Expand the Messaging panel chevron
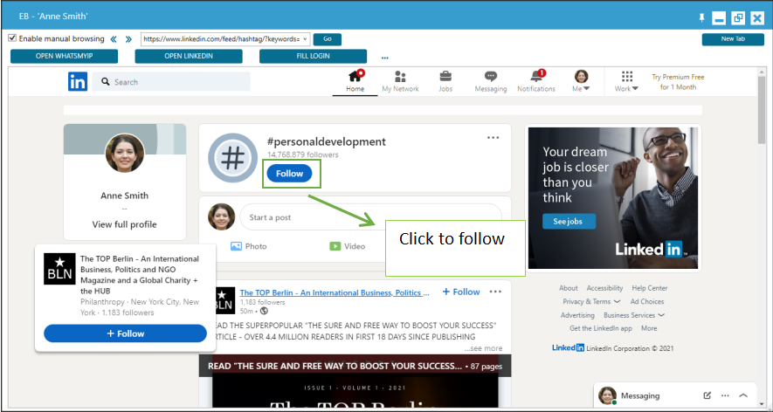Viewport: 773px width, 412px height. 743,395
